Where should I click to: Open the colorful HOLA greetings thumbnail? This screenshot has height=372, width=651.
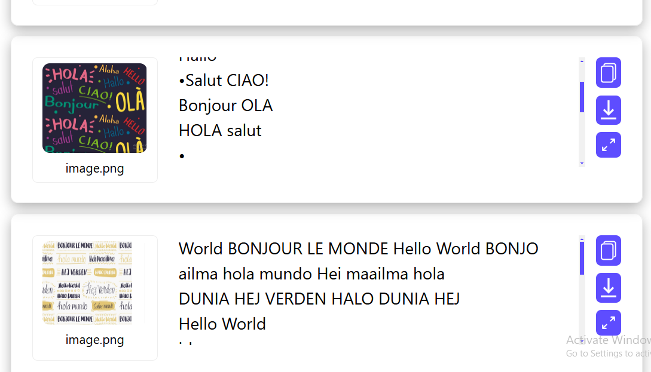94,108
